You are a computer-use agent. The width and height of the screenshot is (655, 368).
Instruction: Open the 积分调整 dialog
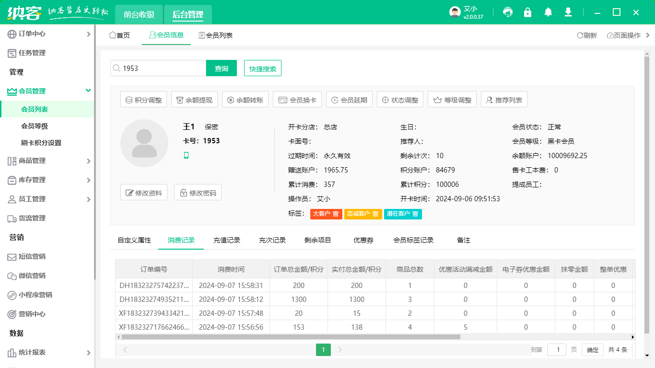point(143,99)
